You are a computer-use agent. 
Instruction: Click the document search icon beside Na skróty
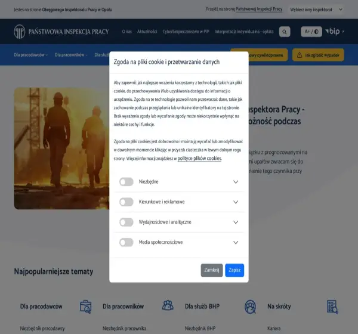point(332,307)
